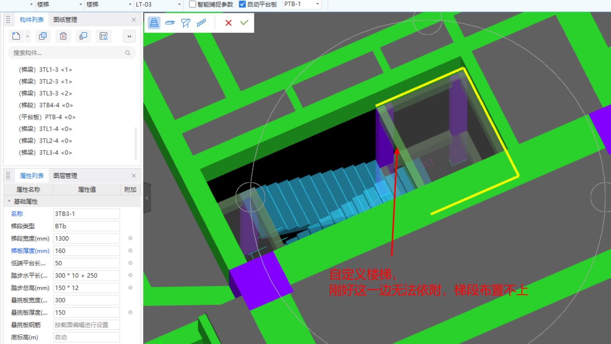The height and width of the screenshot is (344, 611).
Task: Click the 属性名称 column header
Action: tap(28, 190)
